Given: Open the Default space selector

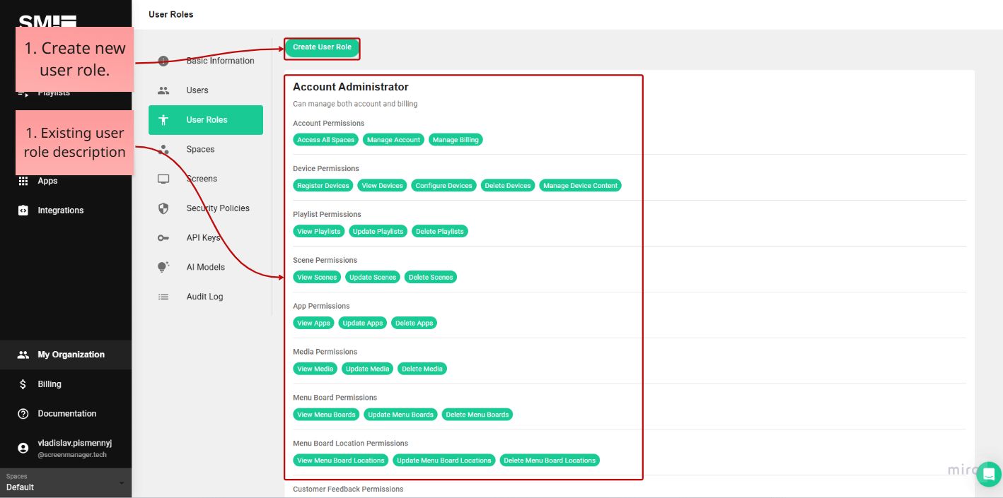Looking at the screenshot, I should [66, 483].
